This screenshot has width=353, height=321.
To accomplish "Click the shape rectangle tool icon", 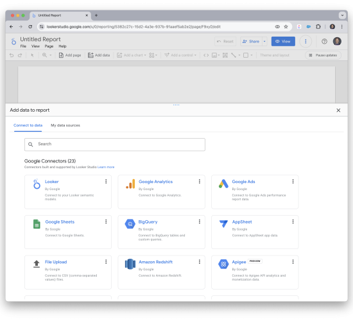I will [246, 55].
